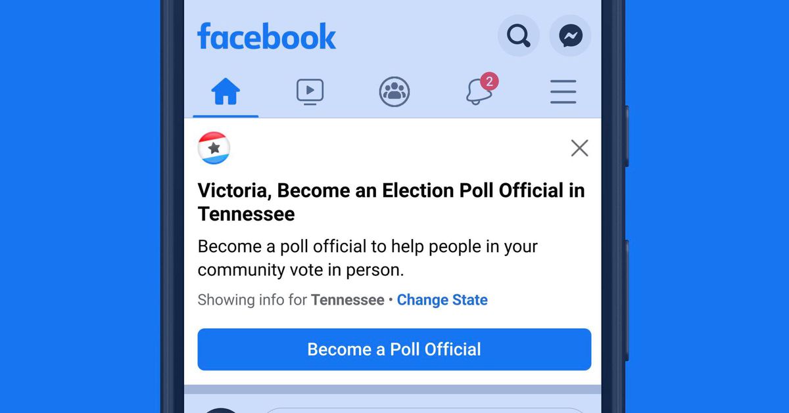Image resolution: width=789 pixels, height=413 pixels.
Task: Open the Groups tab icon
Action: click(x=394, y=92)
